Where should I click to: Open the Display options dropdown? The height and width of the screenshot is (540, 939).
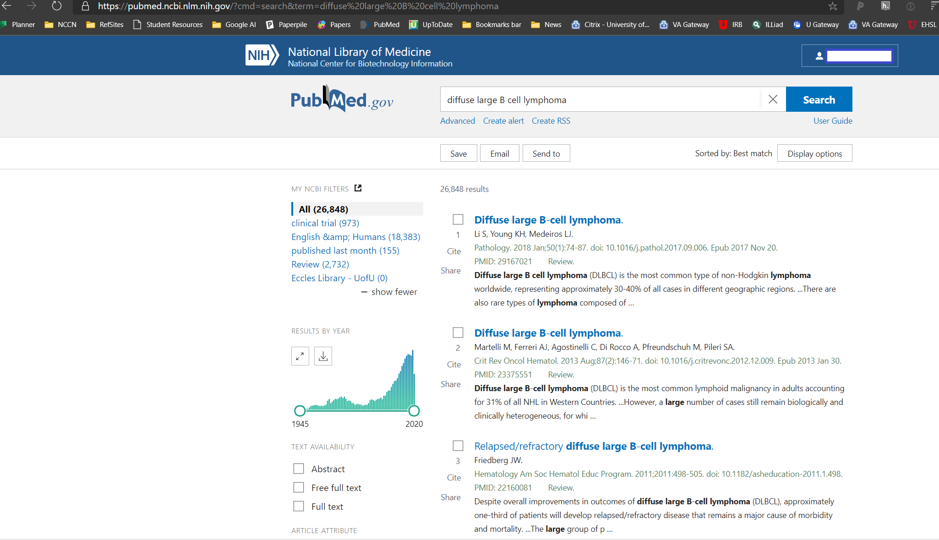click(814, 153)
